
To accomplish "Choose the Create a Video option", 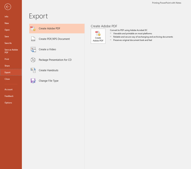I will pyautogui.click(x=57, y=49).
